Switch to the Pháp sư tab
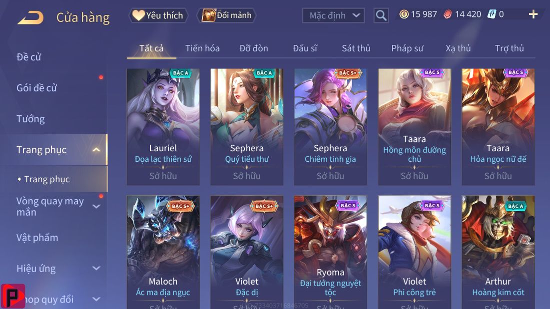 (407, 48)
